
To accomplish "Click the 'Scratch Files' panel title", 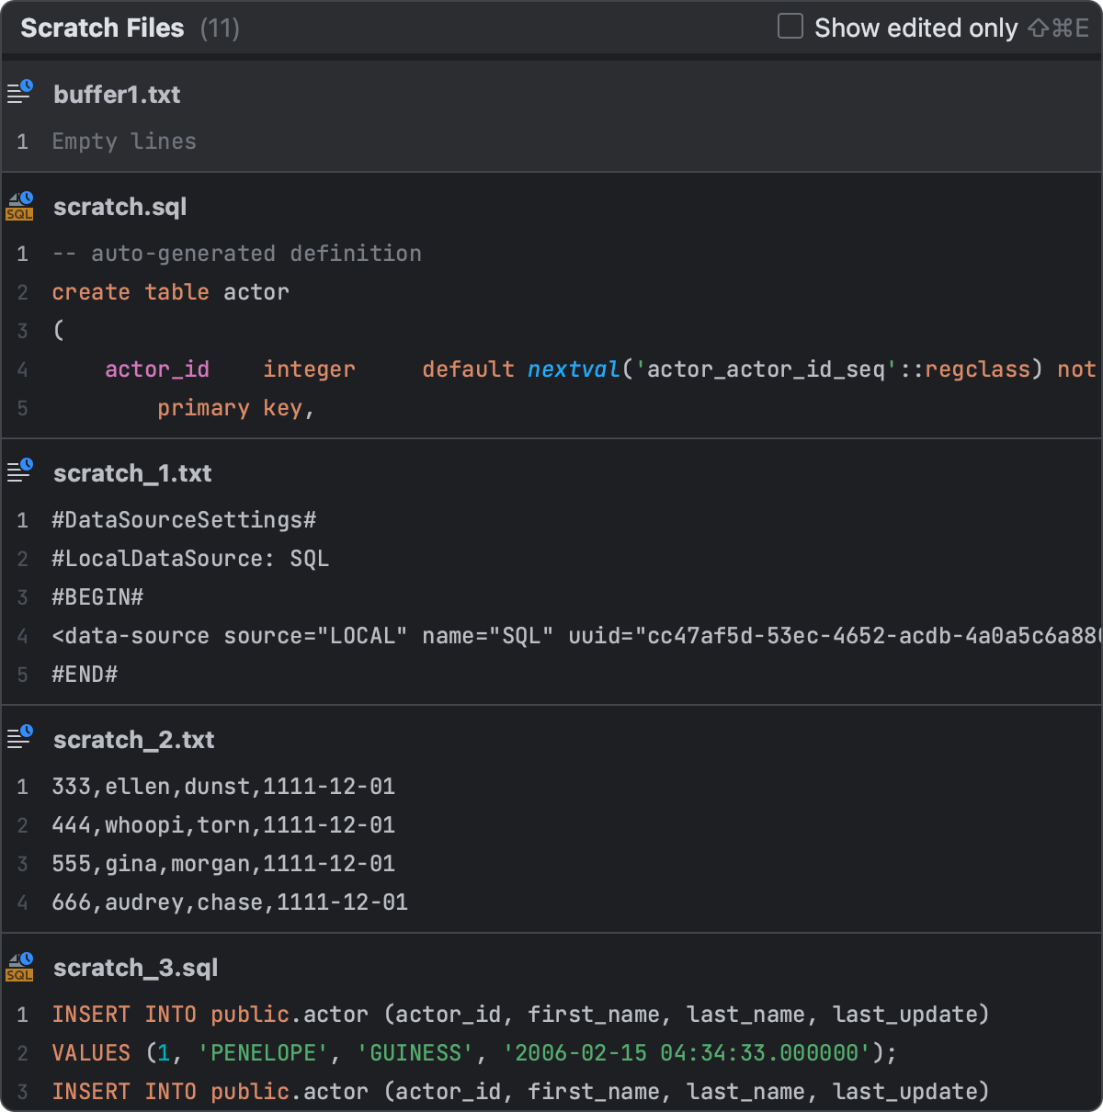I will coord(102,27).
